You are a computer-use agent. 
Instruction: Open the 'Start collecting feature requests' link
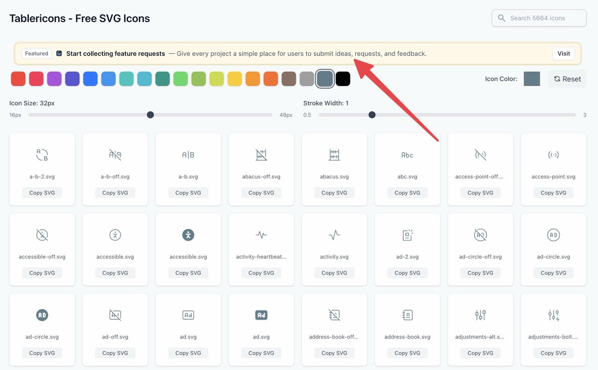point(116,54)
